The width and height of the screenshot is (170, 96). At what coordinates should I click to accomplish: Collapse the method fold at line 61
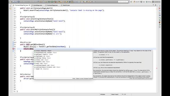[16, 27]
